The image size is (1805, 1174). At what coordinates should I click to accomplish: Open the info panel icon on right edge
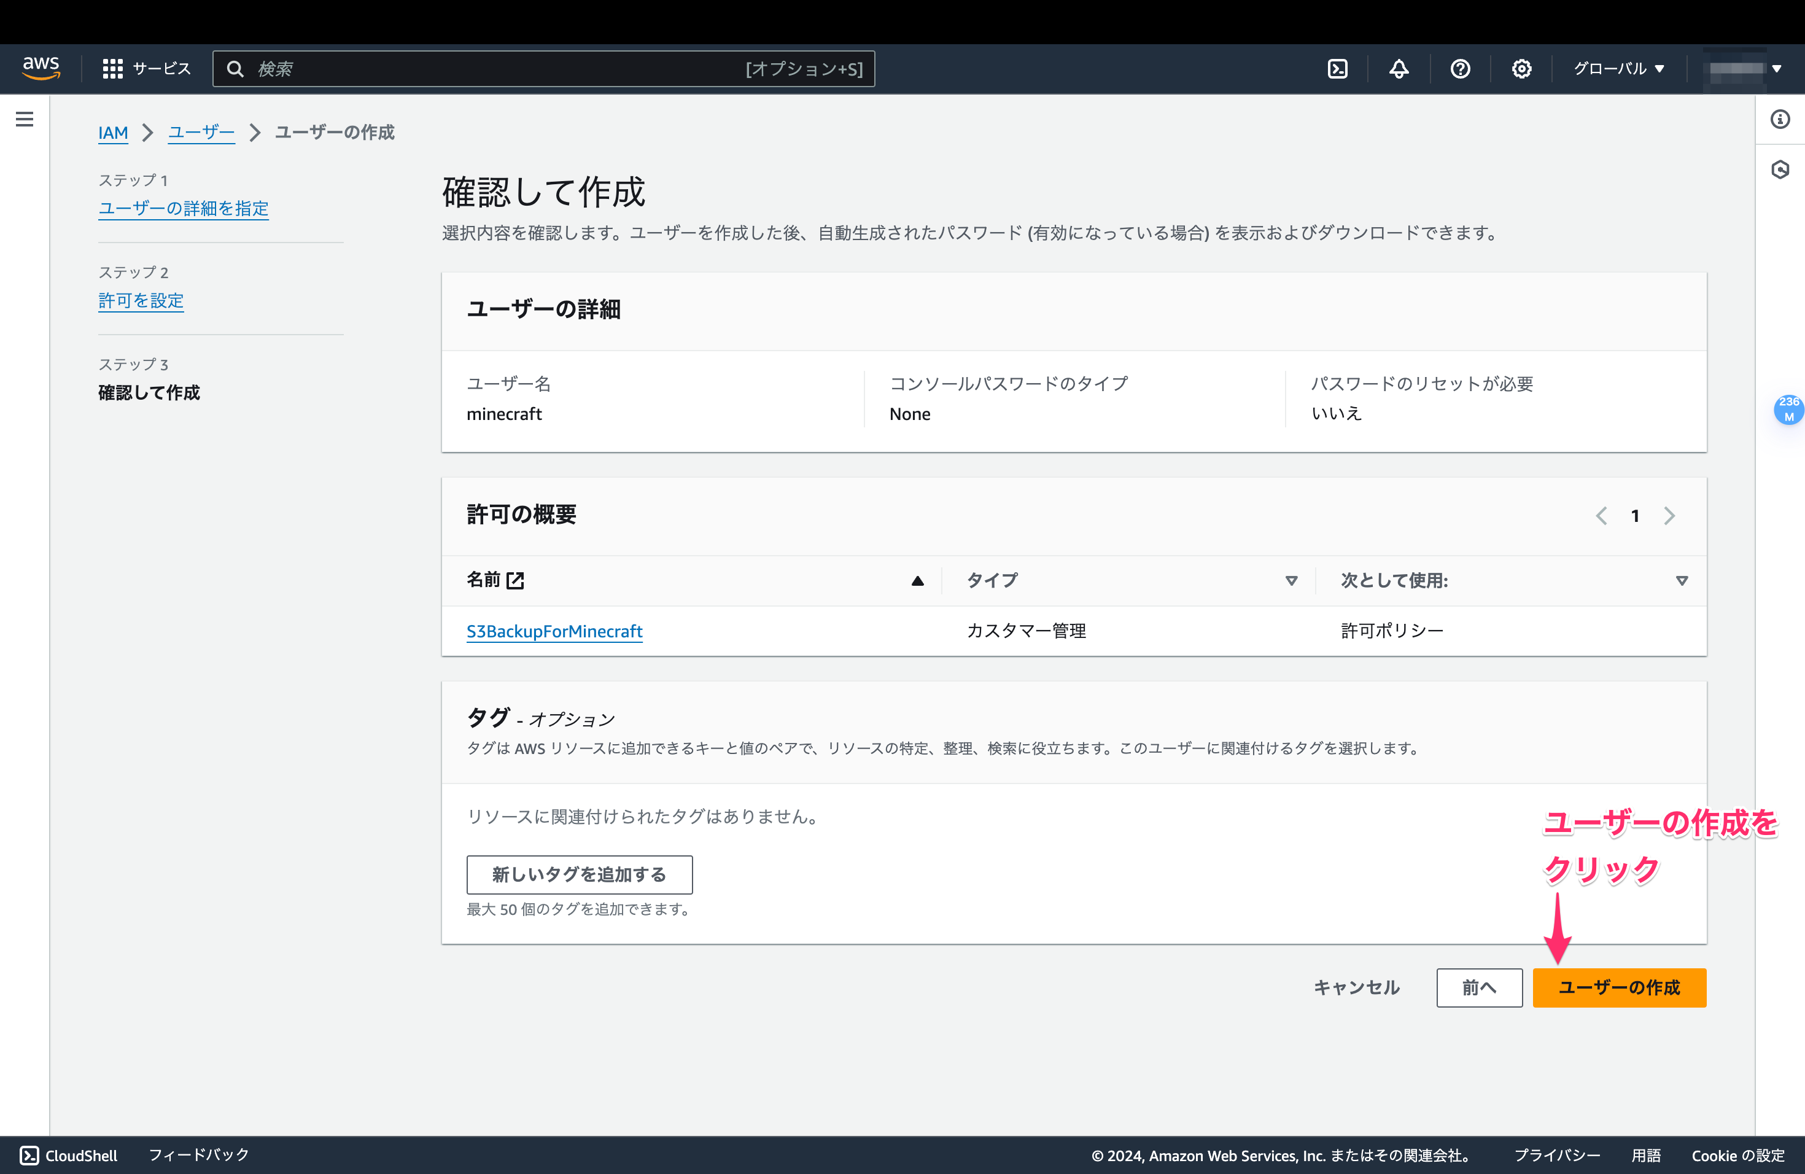[1780, 119]
